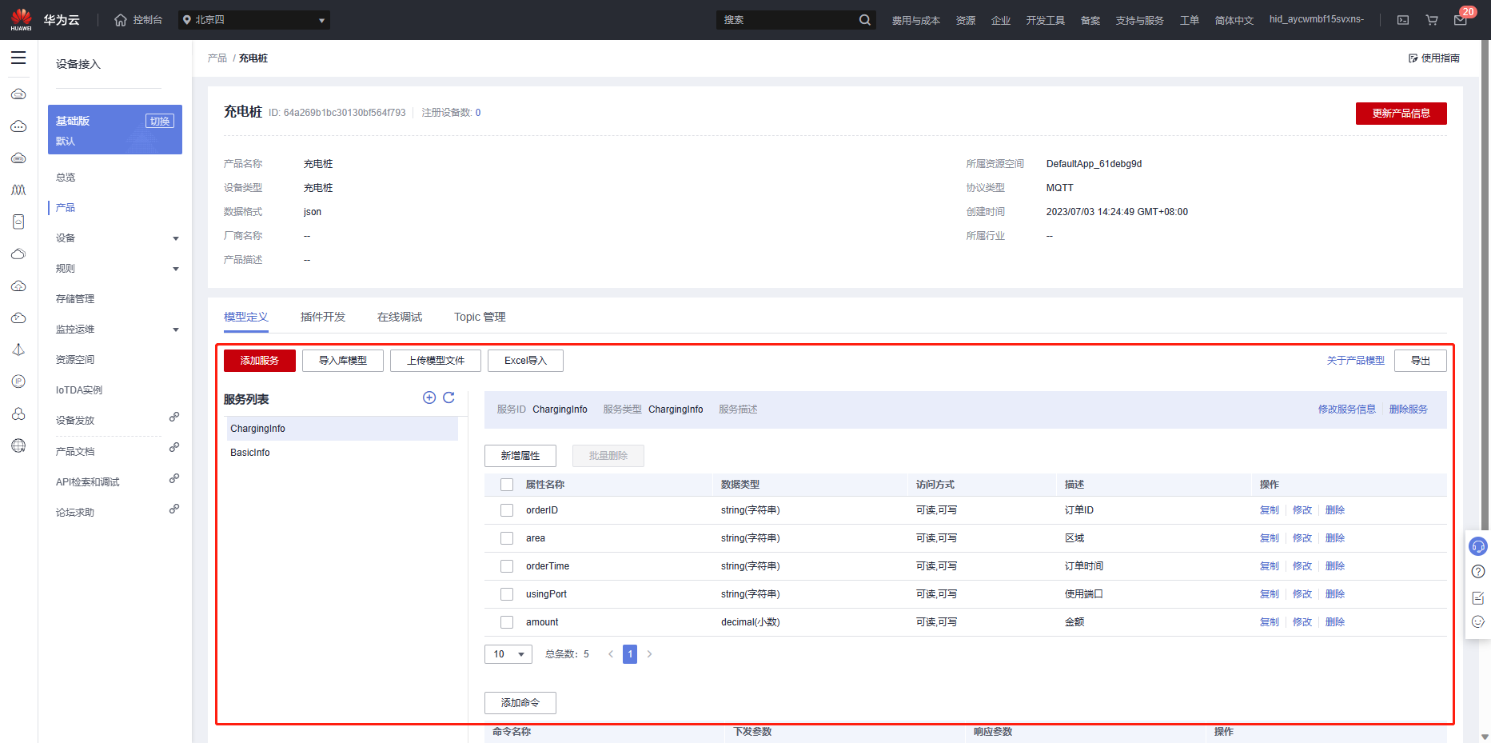Click the search magnifier icon
This screenshot has width=1491, height=743.
coord(865,20)
